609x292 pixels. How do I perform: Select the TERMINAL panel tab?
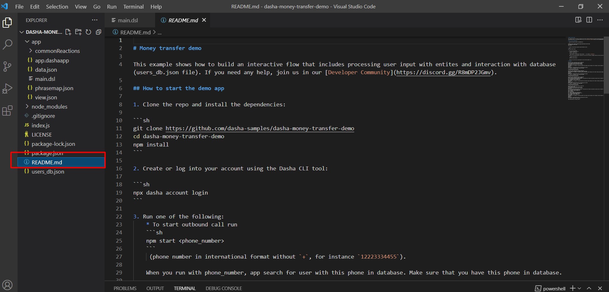(185, 288)
